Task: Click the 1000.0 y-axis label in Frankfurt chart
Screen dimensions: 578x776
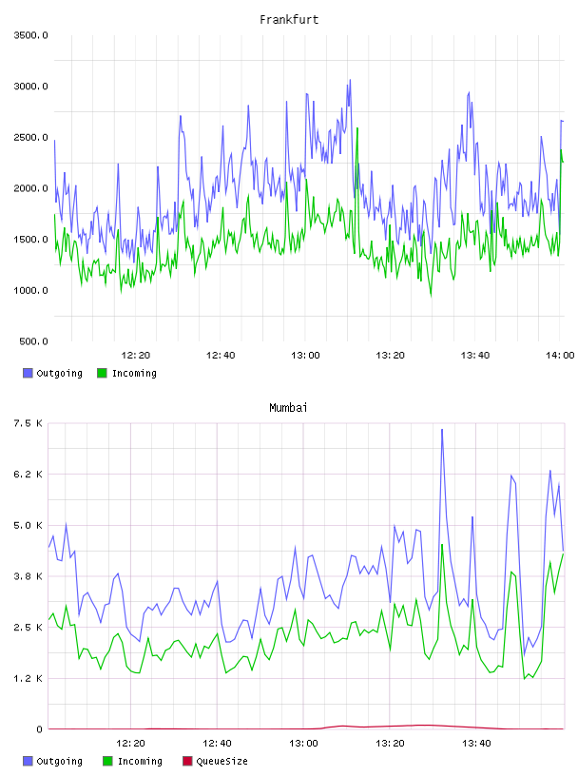Action: pyautogui.click(x=30, y=290)
